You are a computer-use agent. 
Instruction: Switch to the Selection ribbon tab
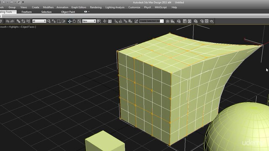pos(46,12)
